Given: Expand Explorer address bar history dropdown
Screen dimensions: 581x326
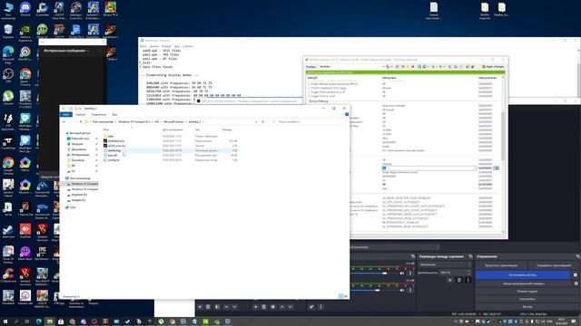Looking at the screenshot, I should click(x=256, y=121).
